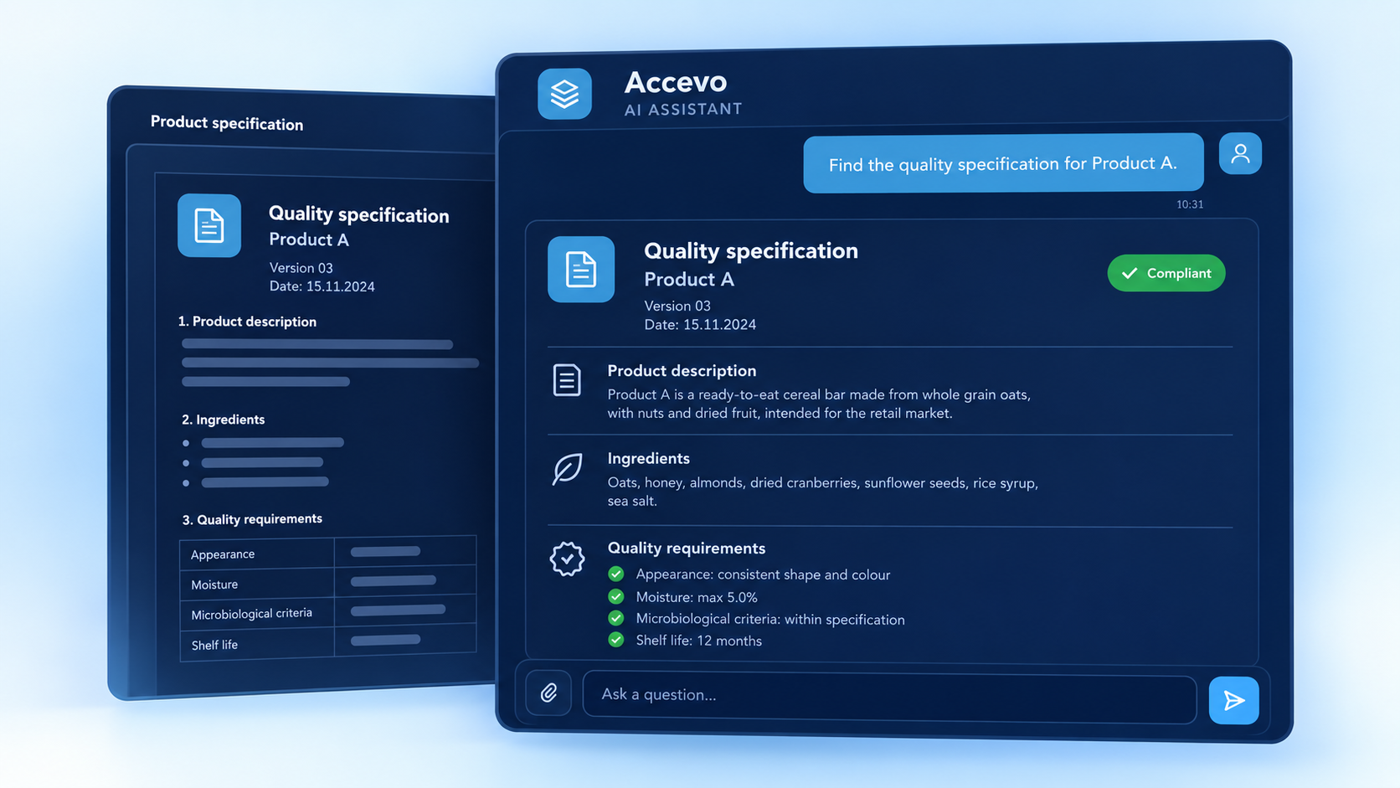The width and height of the screenshot is (1400, 788).
Task: Click the 'Ingredients' heading in the chat card
Action: [x=649, y=459]
